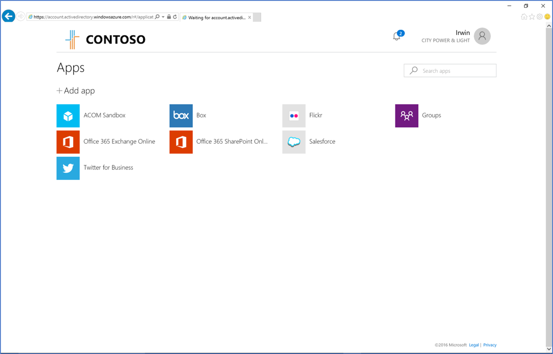Screen dimensions: 553x354
Task: Open the Flickr app tile
Action: point(294,116)
